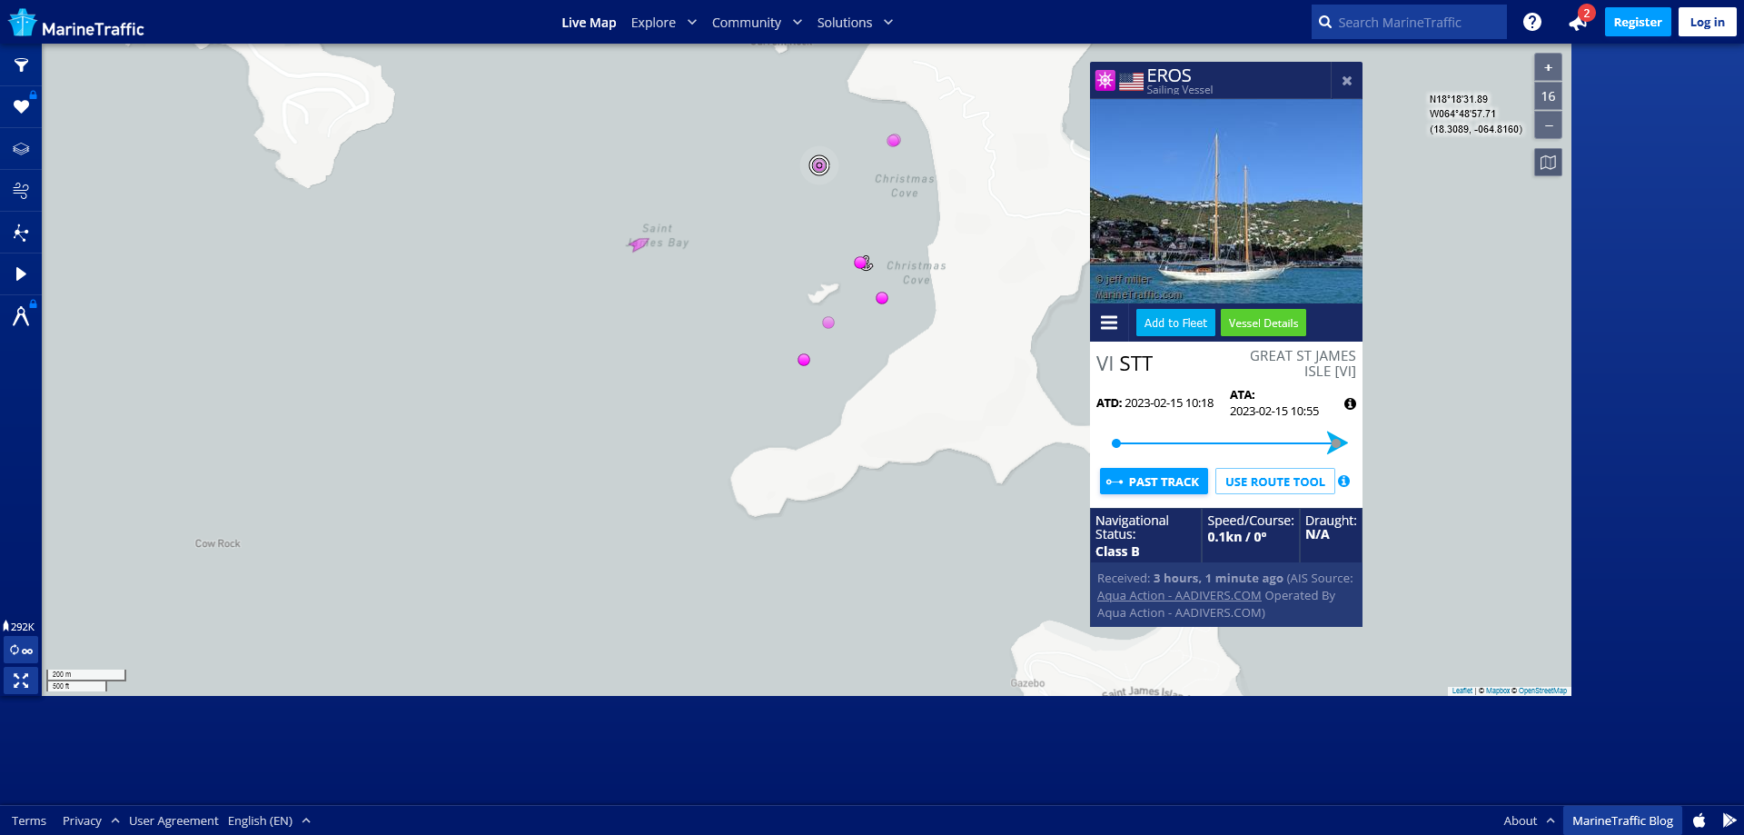Open the About footer menu
The width and height of the screenshot is (1744, 835).
1521,820
